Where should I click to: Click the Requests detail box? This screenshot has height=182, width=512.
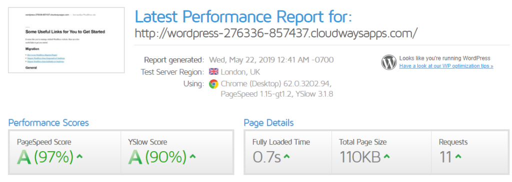[469, 153]
